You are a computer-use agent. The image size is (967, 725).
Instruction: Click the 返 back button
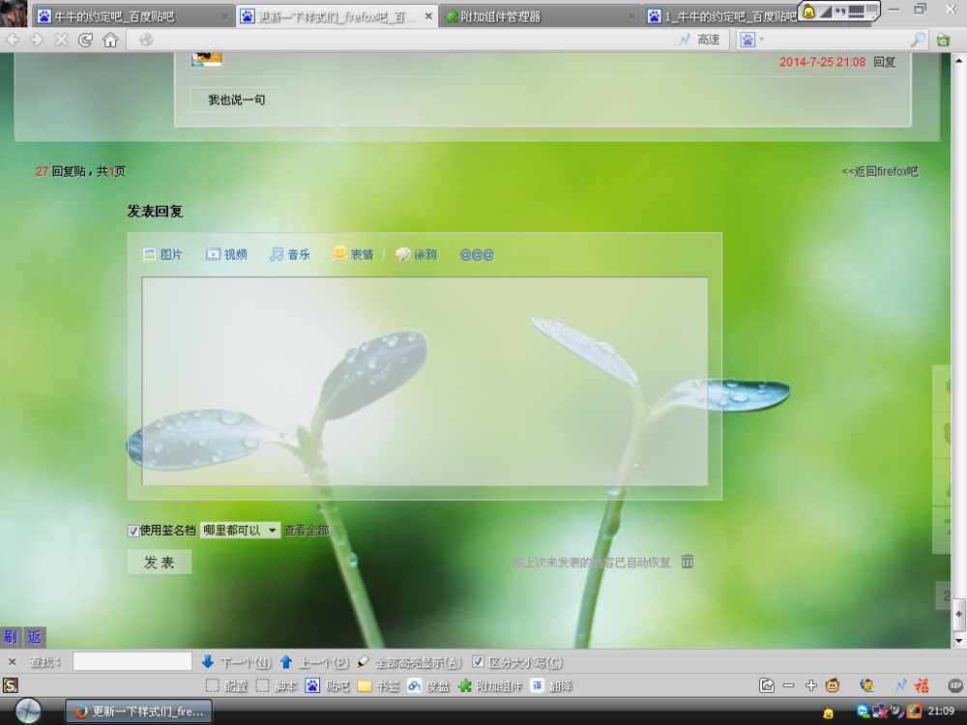click(x=35, y=637)
